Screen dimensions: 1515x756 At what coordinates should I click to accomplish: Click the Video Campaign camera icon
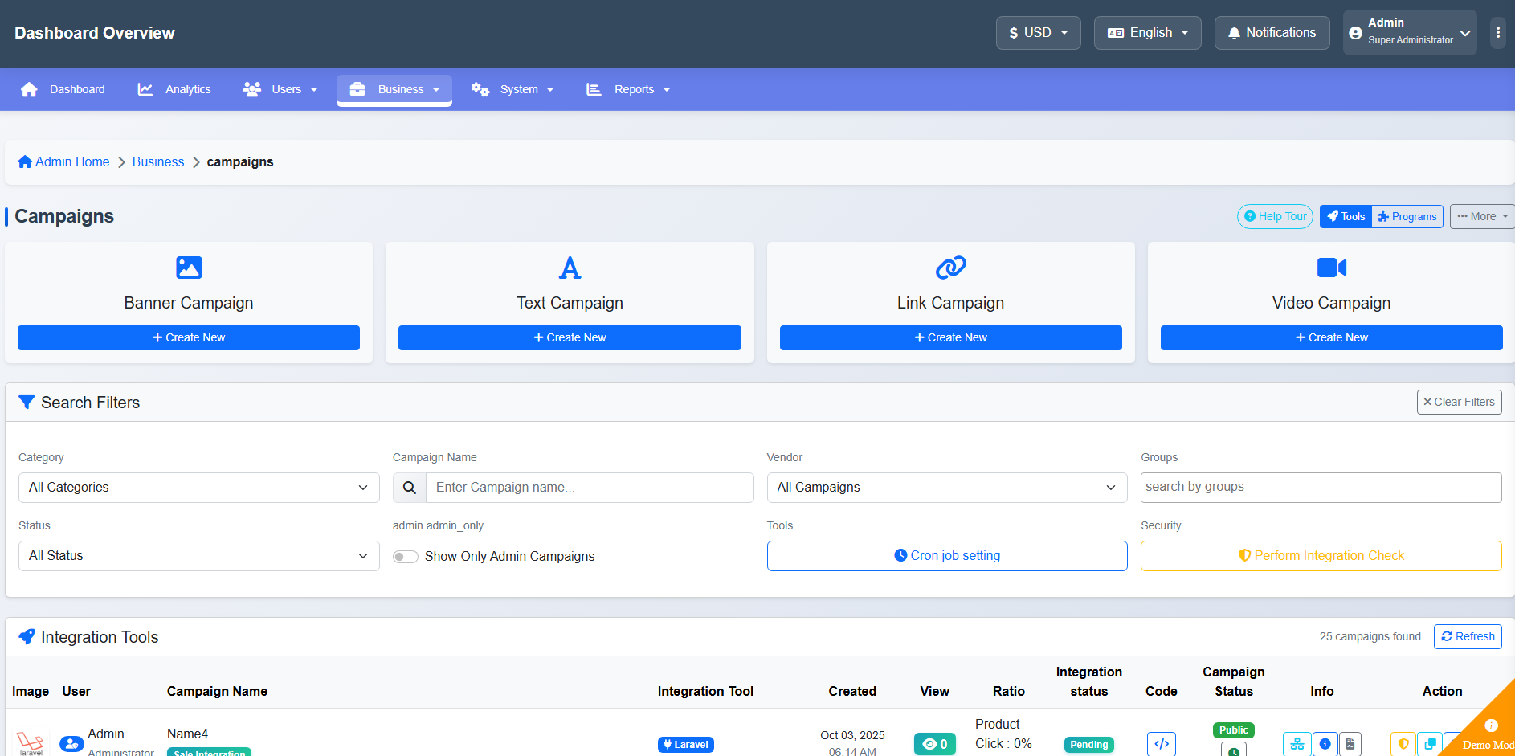pos(1332,267)
